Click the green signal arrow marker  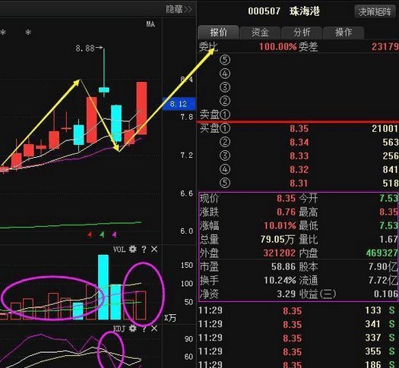tap(102, 234)
